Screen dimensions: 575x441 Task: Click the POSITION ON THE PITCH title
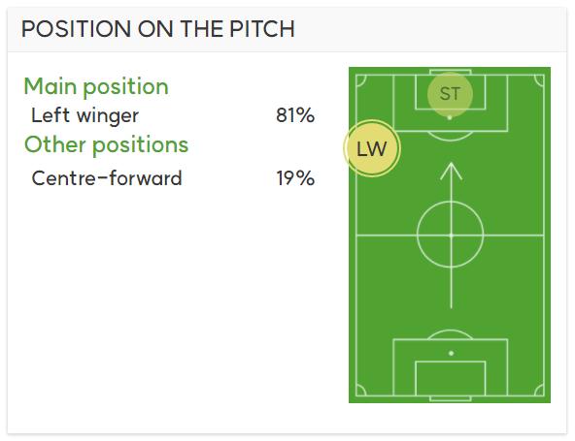[158, 29]
